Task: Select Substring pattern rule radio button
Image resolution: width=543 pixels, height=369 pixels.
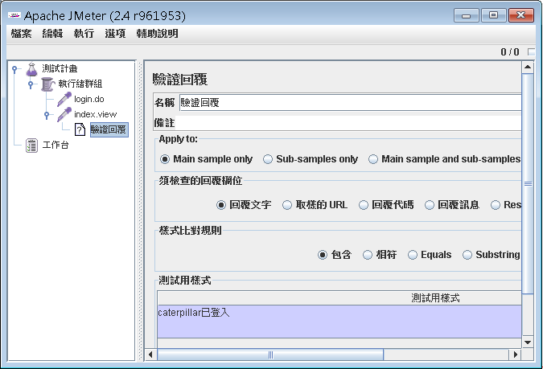Action: (x=467, y=255)
